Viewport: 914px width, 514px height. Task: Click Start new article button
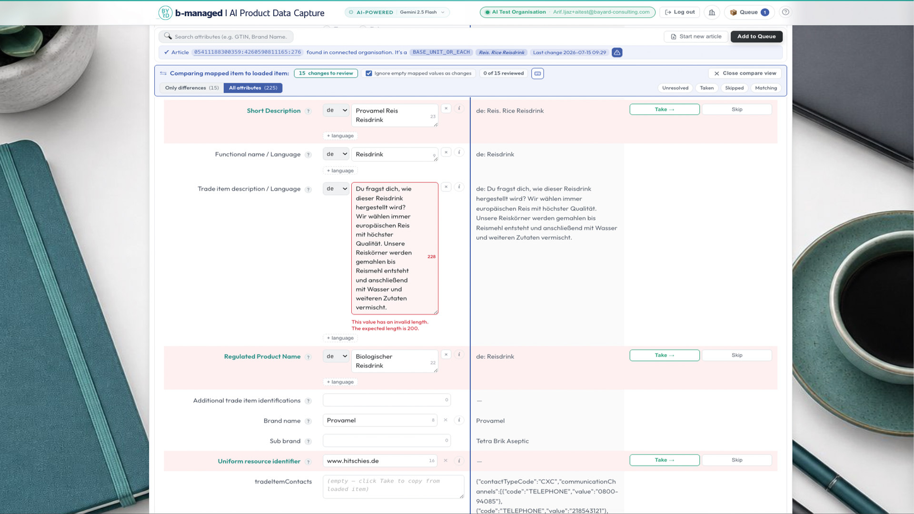click(x=695, y=37)
